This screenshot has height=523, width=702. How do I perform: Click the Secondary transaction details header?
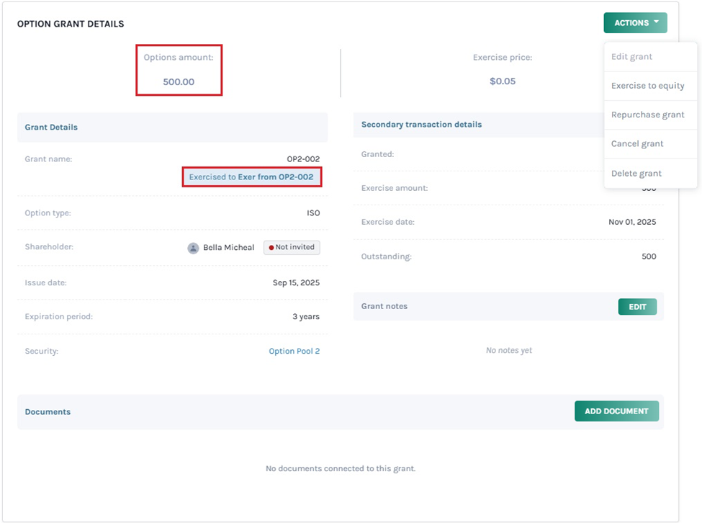coord(421,124)
